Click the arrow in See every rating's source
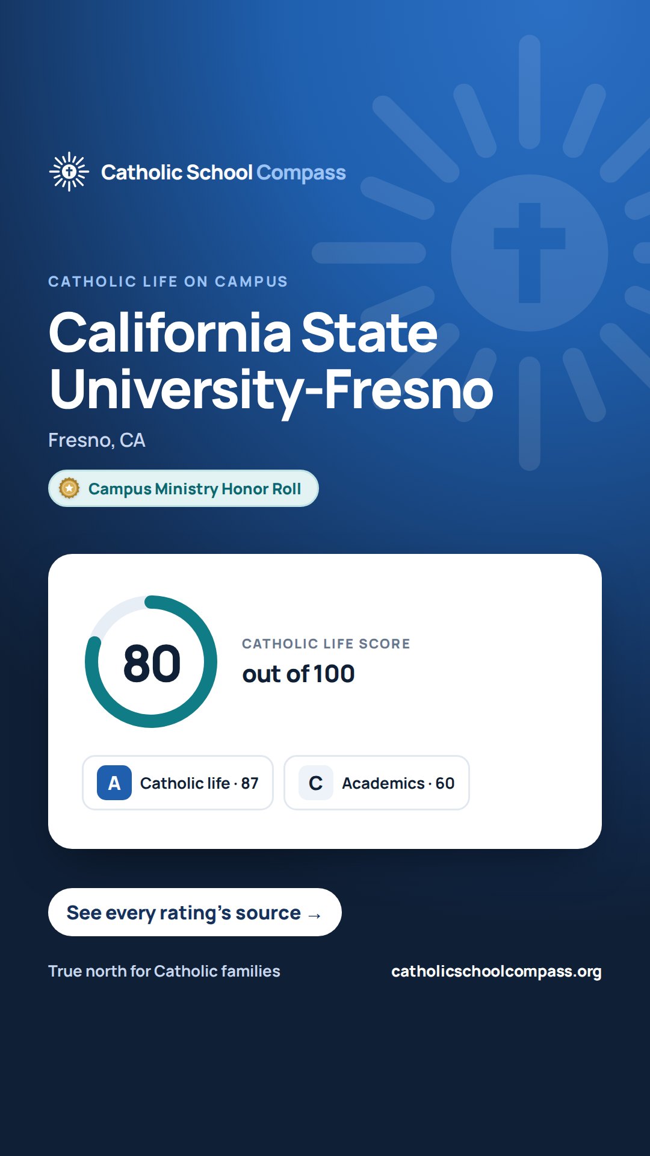The image size is (650, 1156). 314,915
